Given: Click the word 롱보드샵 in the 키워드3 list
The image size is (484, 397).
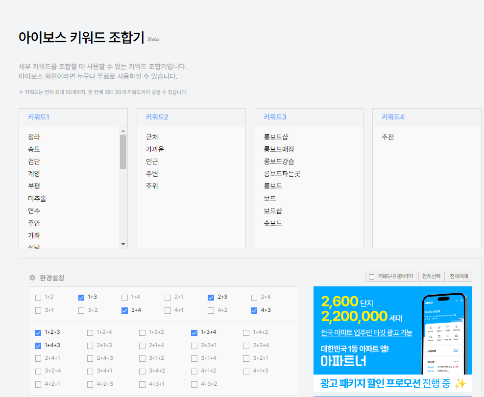Looking at the screenshot, I should point(276,137).
